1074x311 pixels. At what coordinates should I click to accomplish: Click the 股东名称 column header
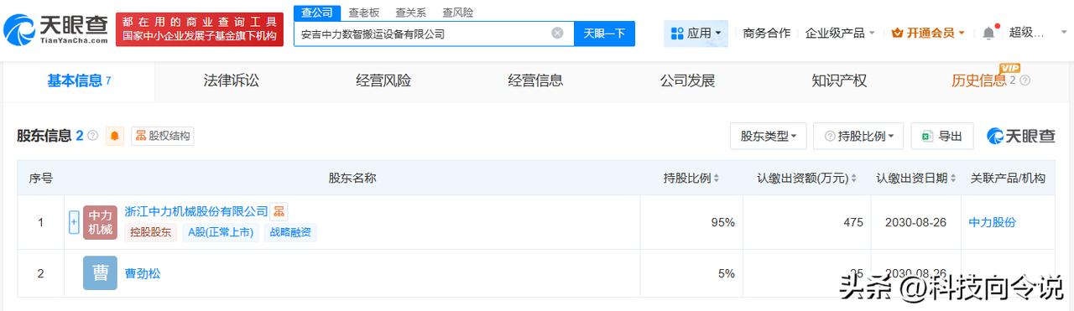pos(352,178)
